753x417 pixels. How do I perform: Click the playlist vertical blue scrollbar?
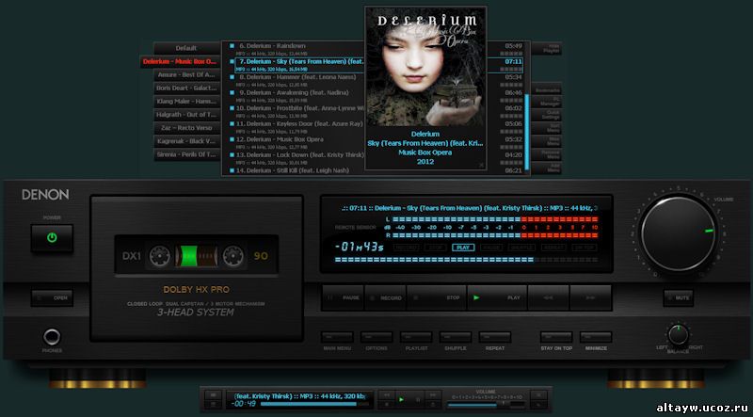527,132
